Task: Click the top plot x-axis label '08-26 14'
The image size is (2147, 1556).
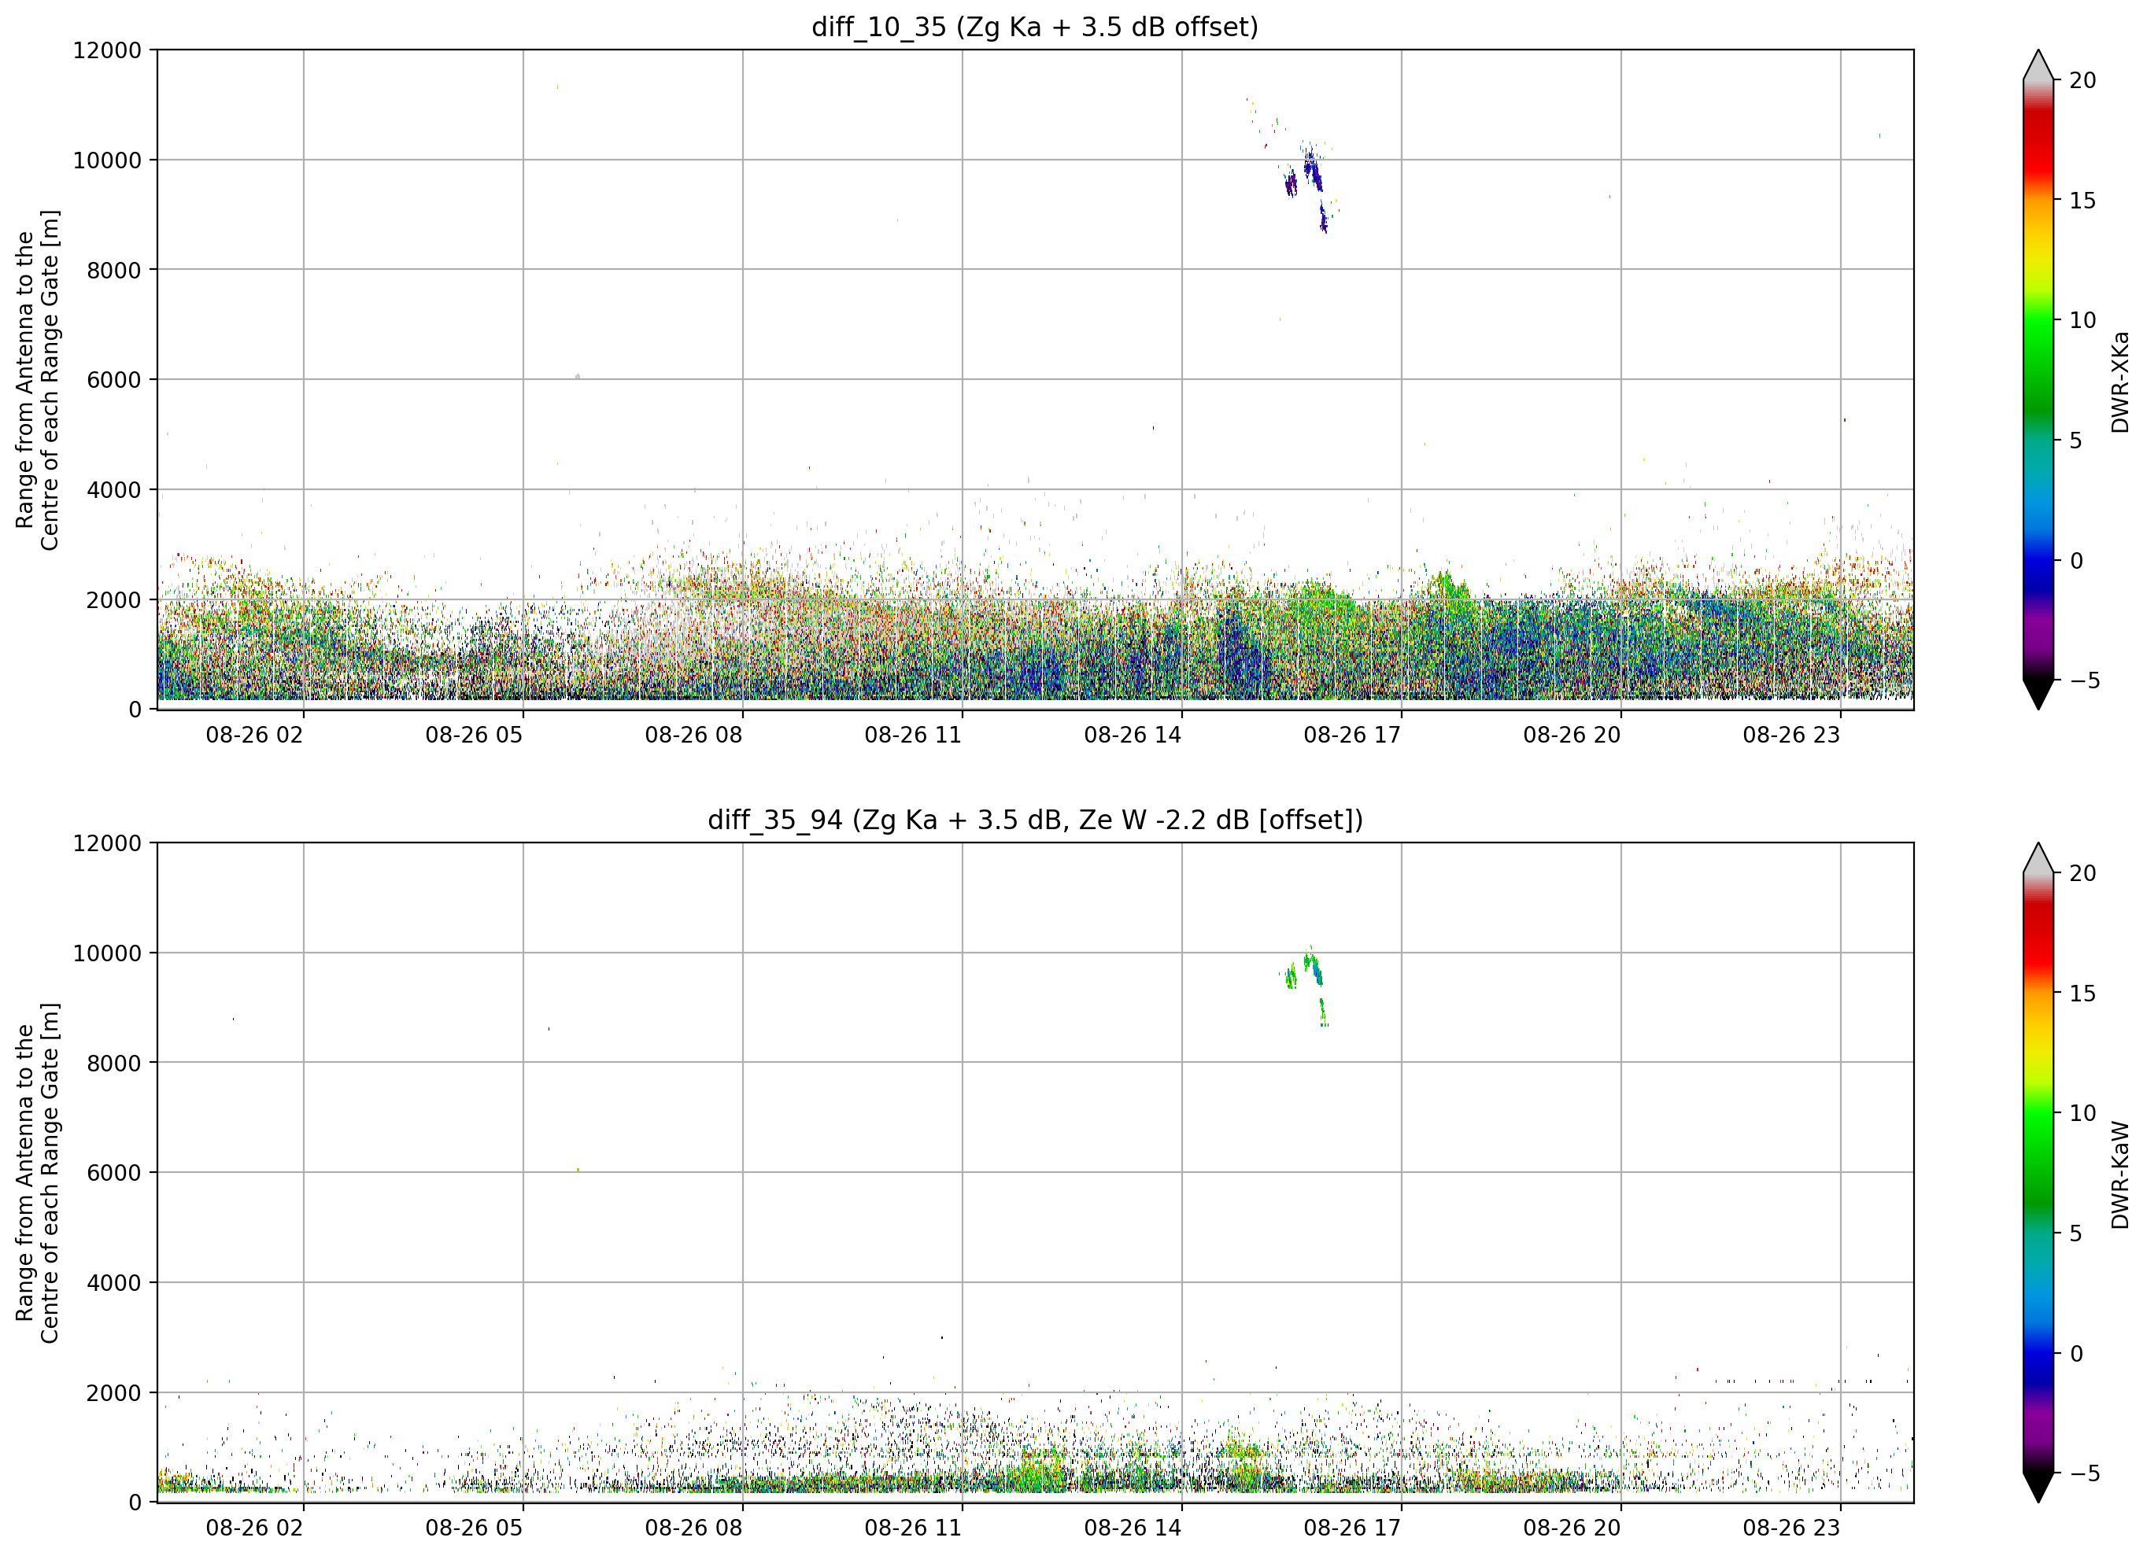Action: [1133, 735]
